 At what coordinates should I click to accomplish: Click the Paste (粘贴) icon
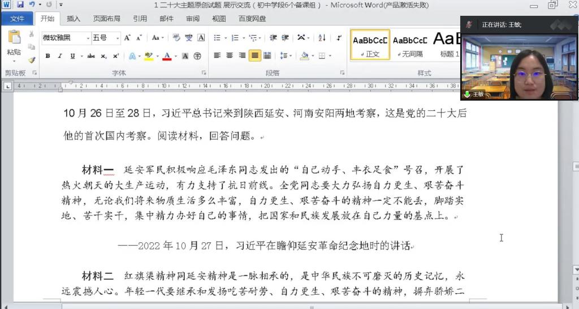click(14, 38)
